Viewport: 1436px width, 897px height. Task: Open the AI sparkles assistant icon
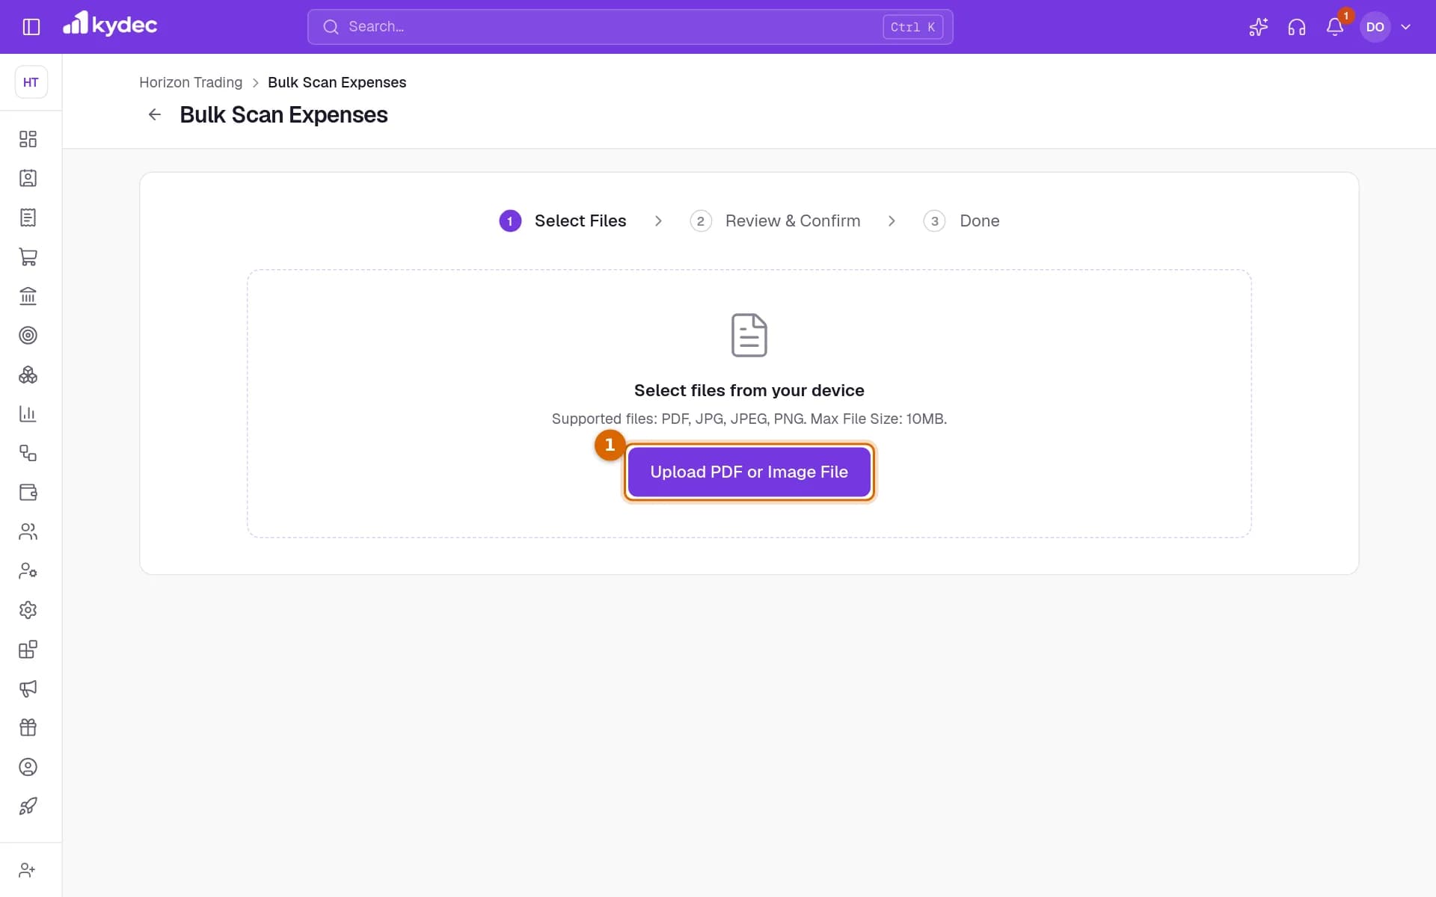coord(1258,27)
